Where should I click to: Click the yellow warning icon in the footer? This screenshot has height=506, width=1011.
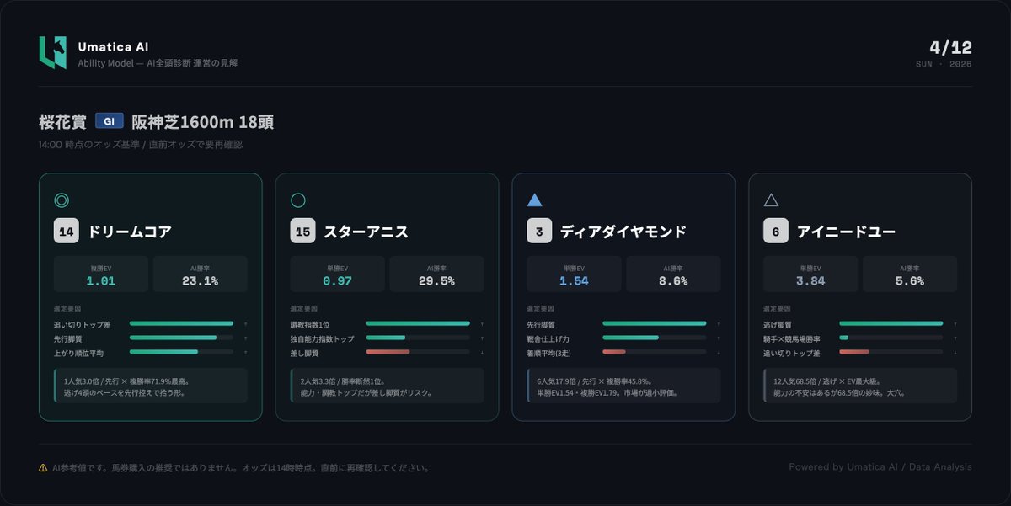tap(43, 467)
